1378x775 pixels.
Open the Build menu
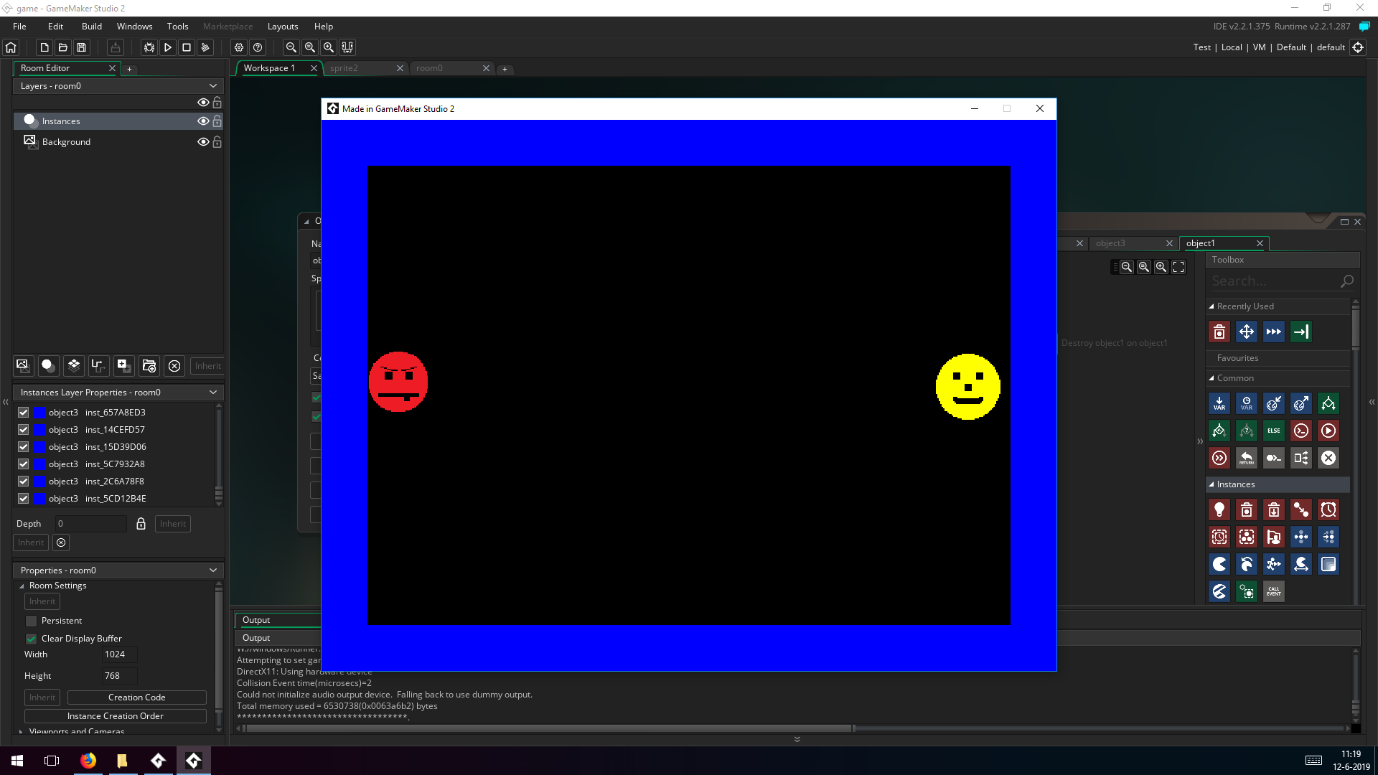click(x=92, y=27)
